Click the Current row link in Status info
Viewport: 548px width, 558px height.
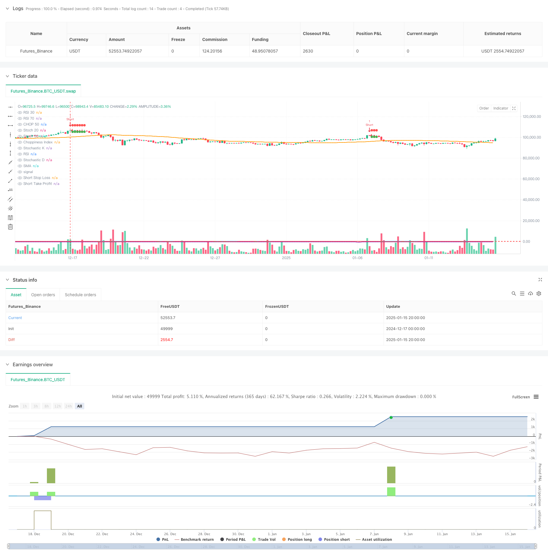(15, 318)
